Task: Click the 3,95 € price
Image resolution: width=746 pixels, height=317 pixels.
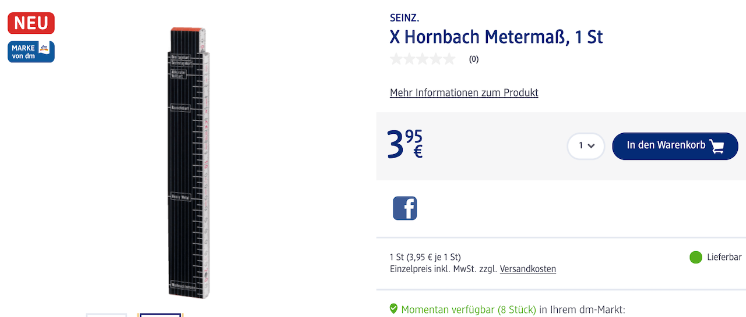Action: click(x=405, y=144)
